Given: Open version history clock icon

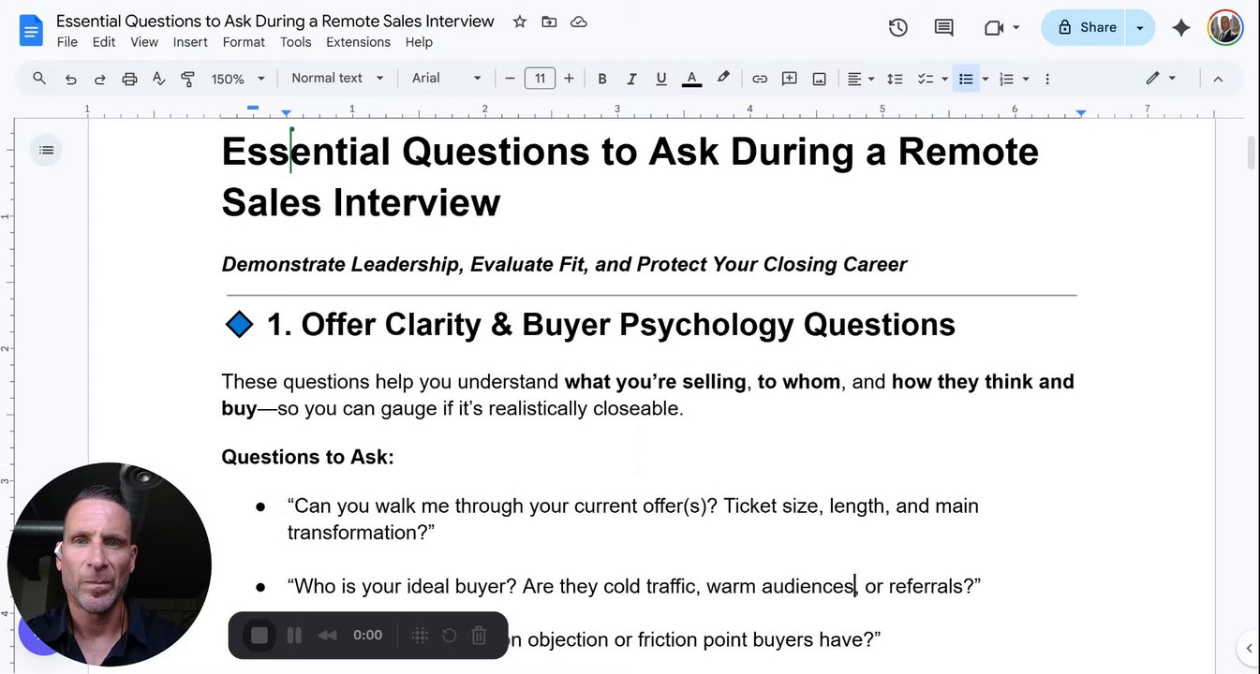Looking at the screenshot, I should [897, 28].
